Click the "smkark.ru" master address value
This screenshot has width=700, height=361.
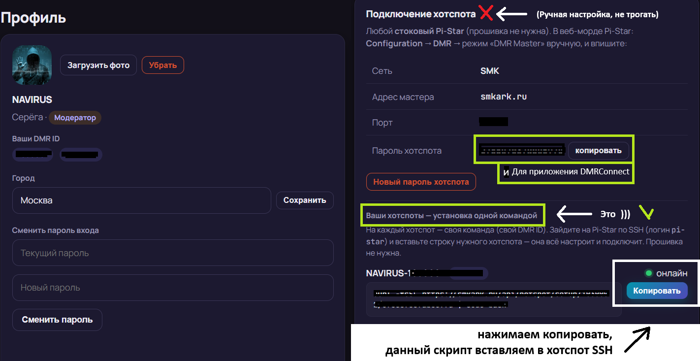click(504, 97)
